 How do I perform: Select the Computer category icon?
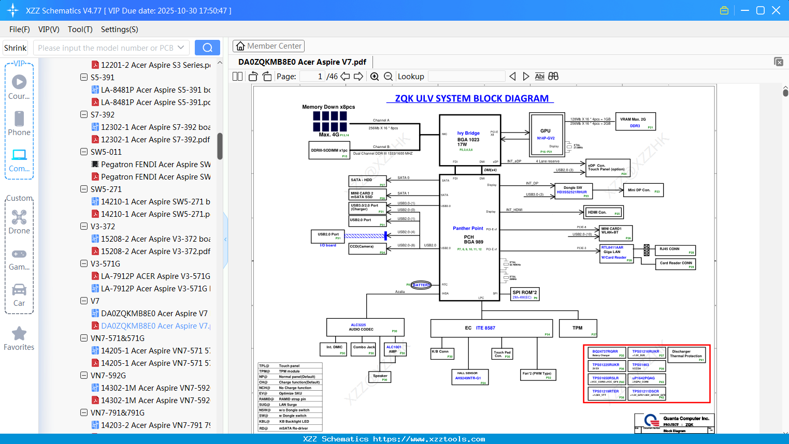(x=19, y=160)
